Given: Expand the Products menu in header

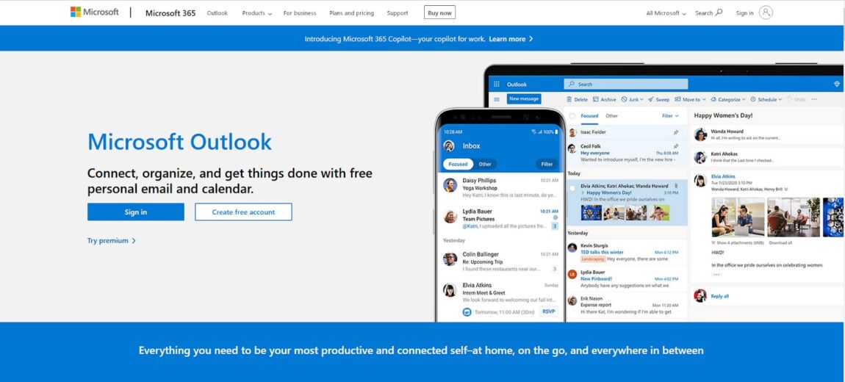Looking at the screenshot, I should [257, 13].
